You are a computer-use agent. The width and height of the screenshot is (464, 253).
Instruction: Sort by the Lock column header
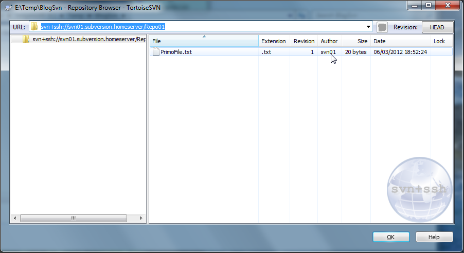coord(442,41)
